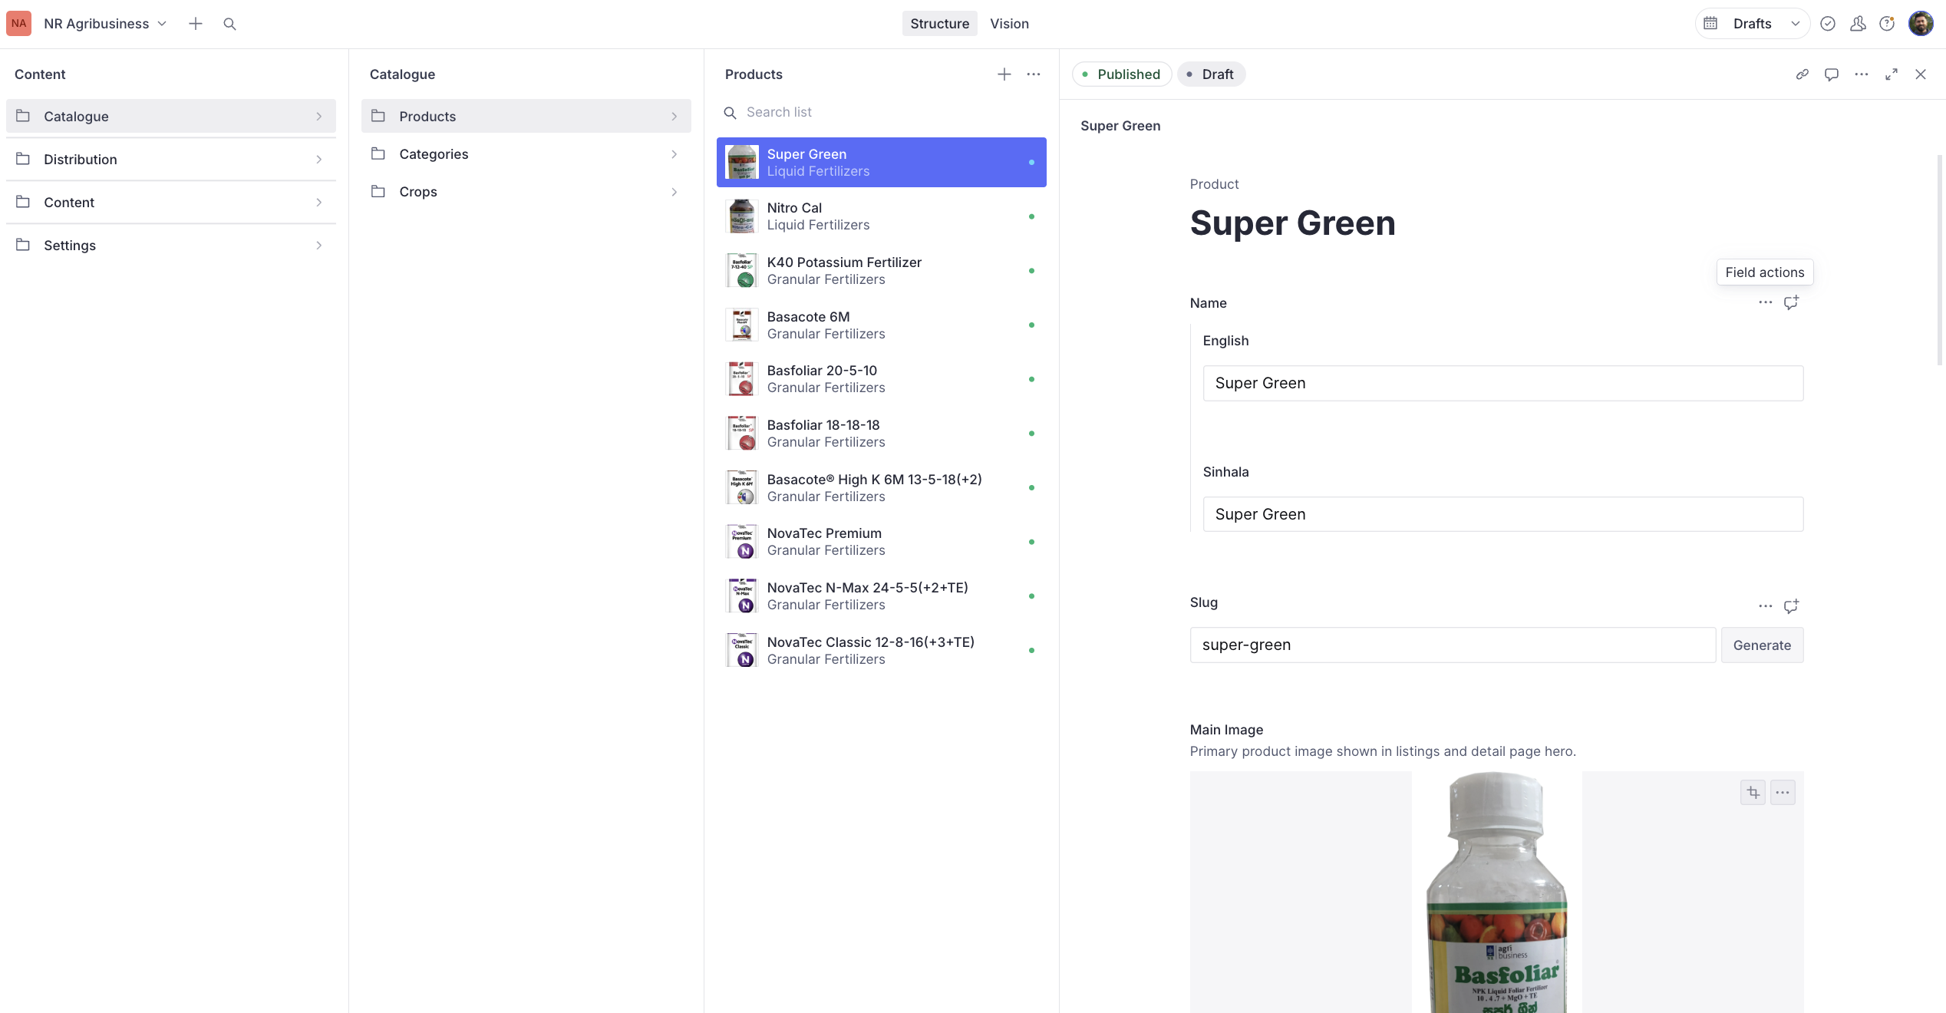Open the global search magnifier icon
Screen dimensions: 1946x1013
click(229, 24)
